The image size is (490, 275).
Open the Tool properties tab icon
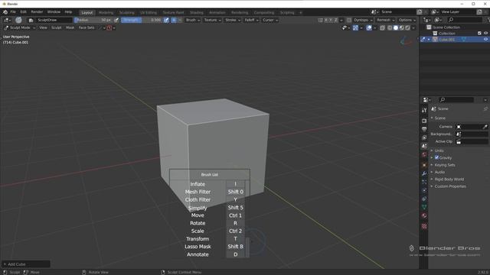424,110
